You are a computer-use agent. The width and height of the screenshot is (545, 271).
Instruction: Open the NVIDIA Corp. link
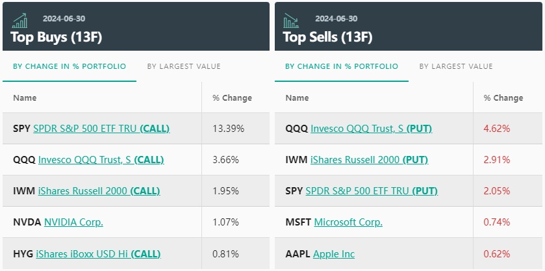tap(73, 222)
